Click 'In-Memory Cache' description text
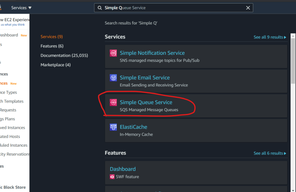 (x=136, y=134)
